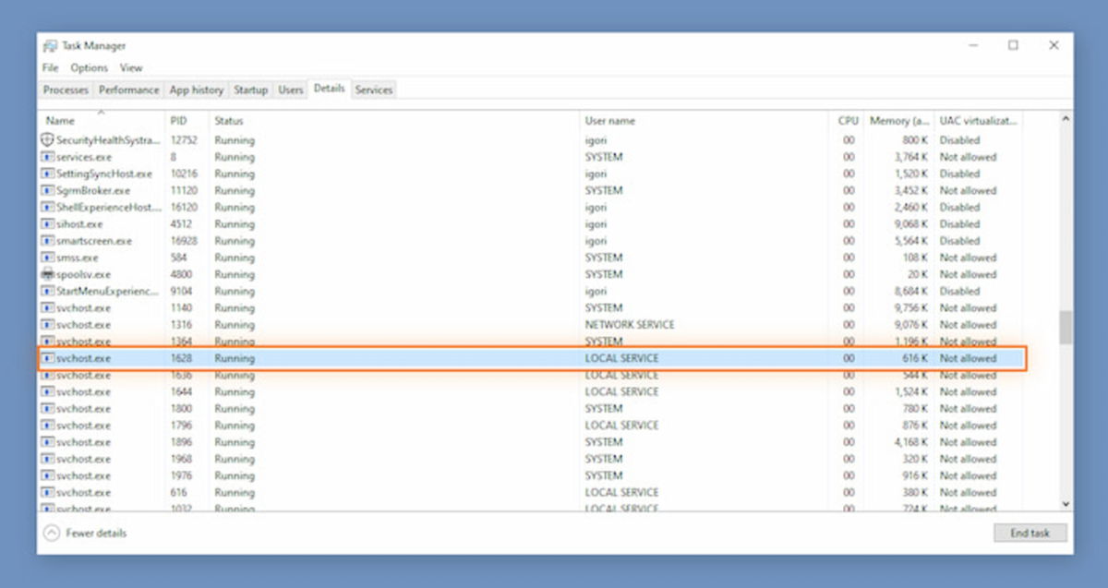This screenshot has width=1108, height=588.
Task: Sort by the CPU column header
Action: coord(848,121)
